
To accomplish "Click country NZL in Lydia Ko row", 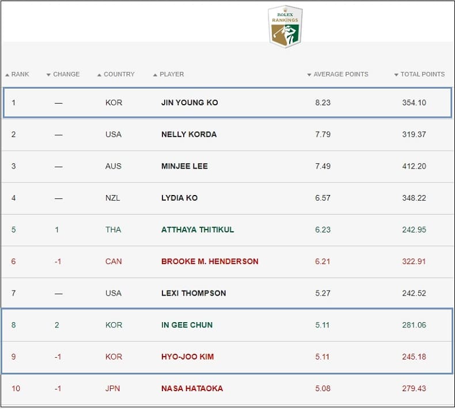I will (112, 198).
